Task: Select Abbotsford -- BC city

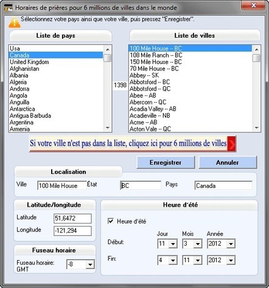Action: pyautogui.click(x=190, y=82)
